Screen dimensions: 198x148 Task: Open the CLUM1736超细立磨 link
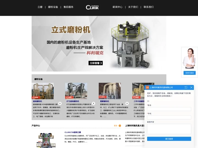tap(73, 132)
